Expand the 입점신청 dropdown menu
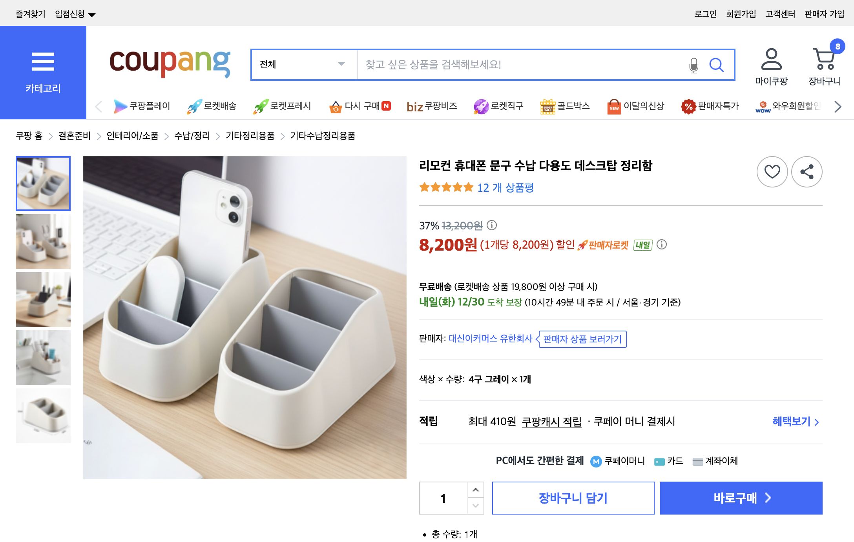The width and height of the screenshot is (854, 542). coord(73,13)
